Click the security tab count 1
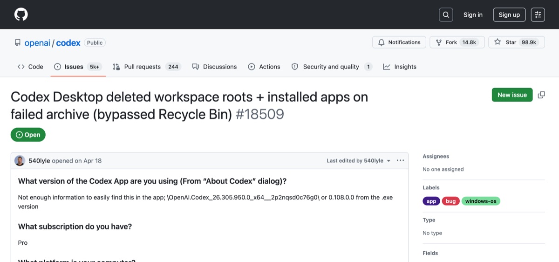The image size is (559, 262). click(x=368, y=67)
